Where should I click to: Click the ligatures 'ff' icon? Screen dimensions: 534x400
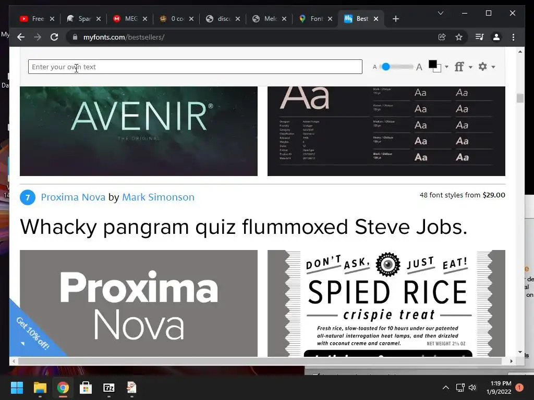click(459, 67)
